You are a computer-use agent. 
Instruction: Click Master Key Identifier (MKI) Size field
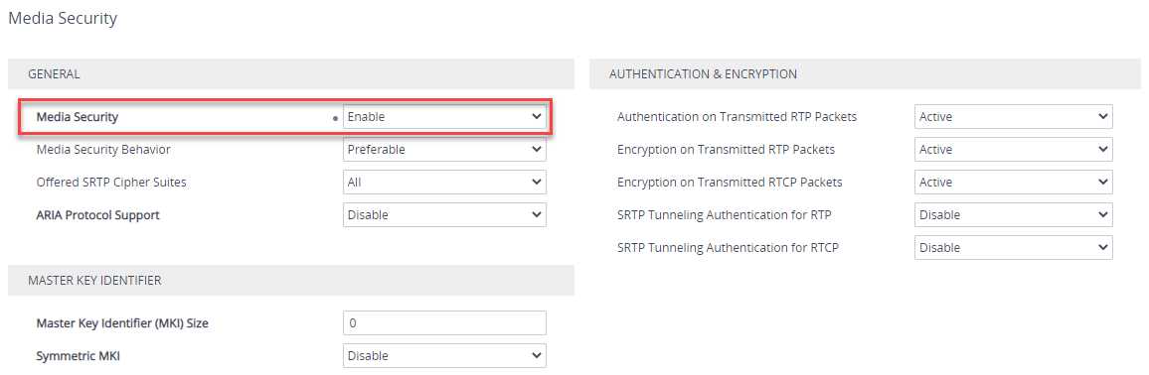[x=444, y=323]
